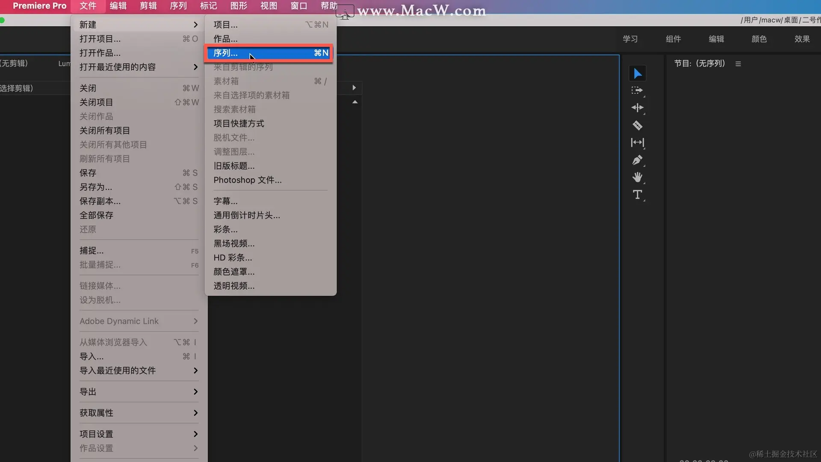Select the Hand tool

(637, 177)
